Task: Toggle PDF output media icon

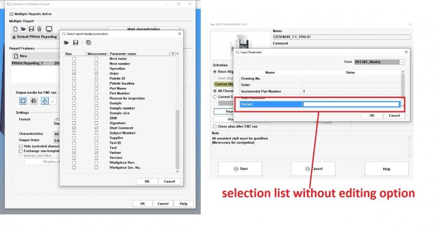Action: tap(45, 101)
